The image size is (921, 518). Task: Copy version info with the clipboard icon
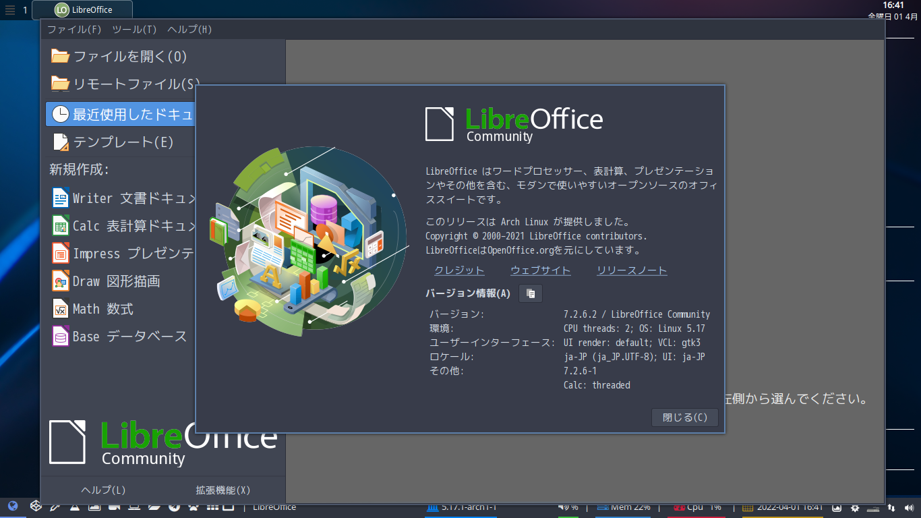pos(530,293)
